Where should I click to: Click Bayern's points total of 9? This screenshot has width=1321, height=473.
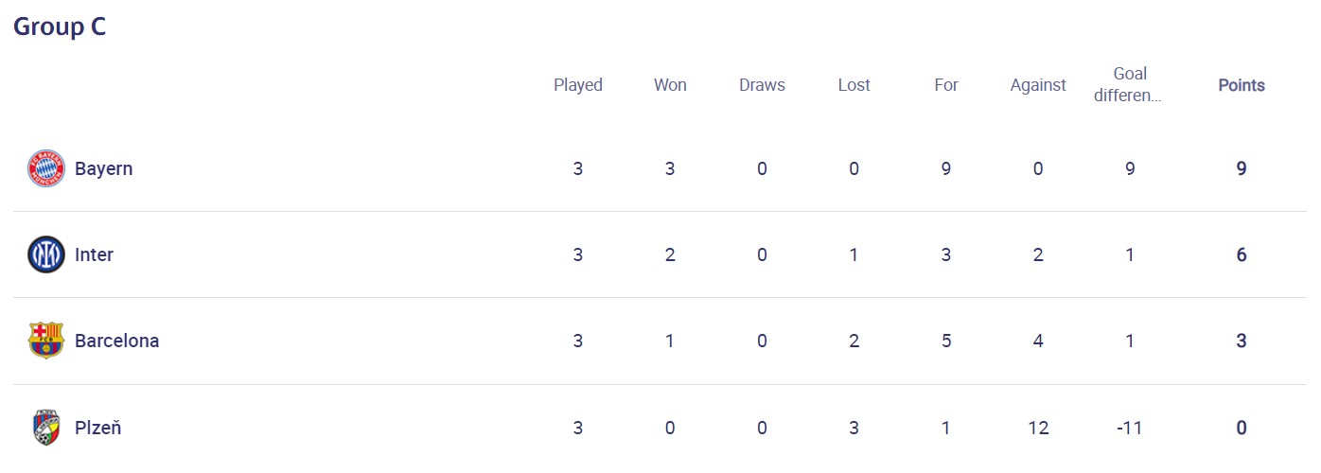(x=1241, y=168)
